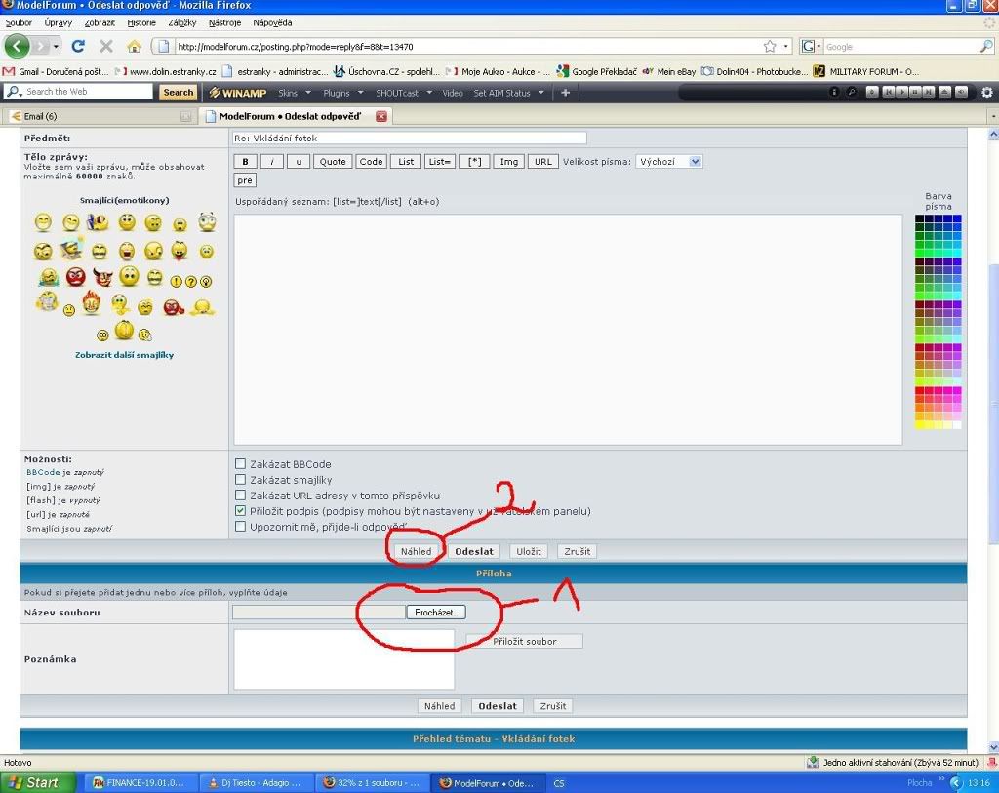The width and height of the screenshot is (999, 793).
Task: Open the tab list dropdown arrow
Action: (993, 117)
